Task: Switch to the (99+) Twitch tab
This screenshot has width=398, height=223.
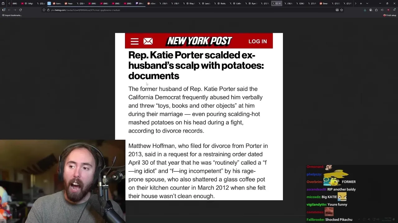Action: pyautogui.click(x=139, y=3)
